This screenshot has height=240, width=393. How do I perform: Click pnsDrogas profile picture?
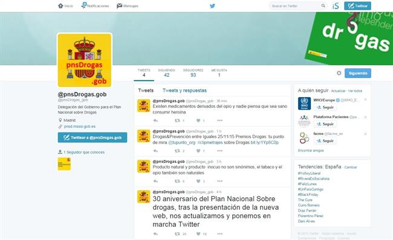(85, 60)
